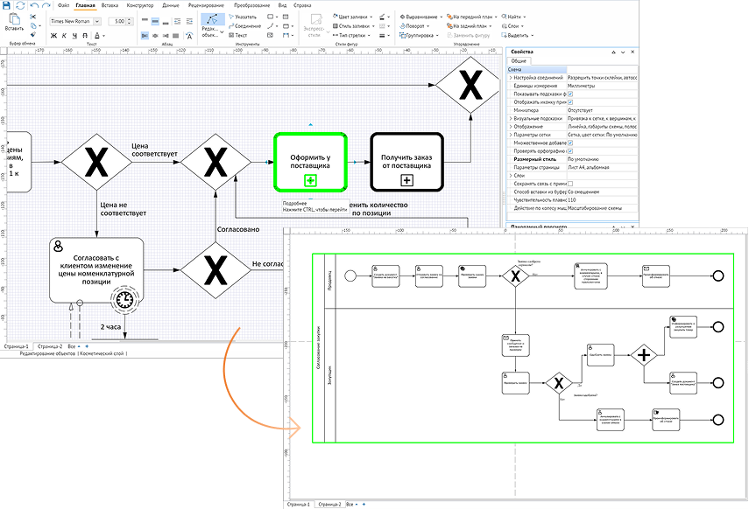Choose the Соединение connector tool
Screen dimensions: 749x509
click(245, 25)
